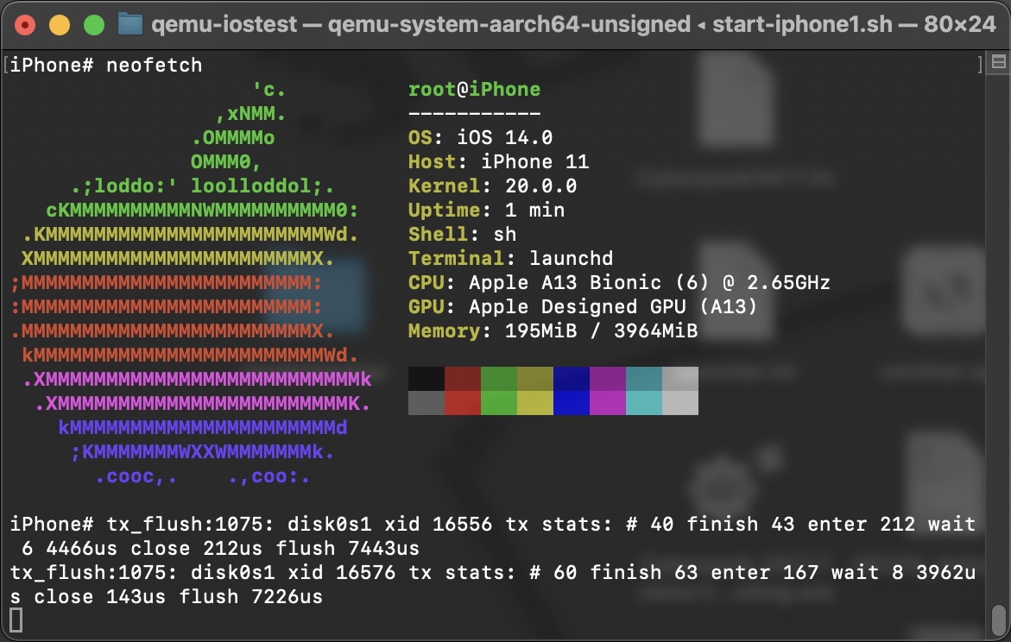
Task: Click the bright red swatch in lower row
Action: (x=463, y=403)
